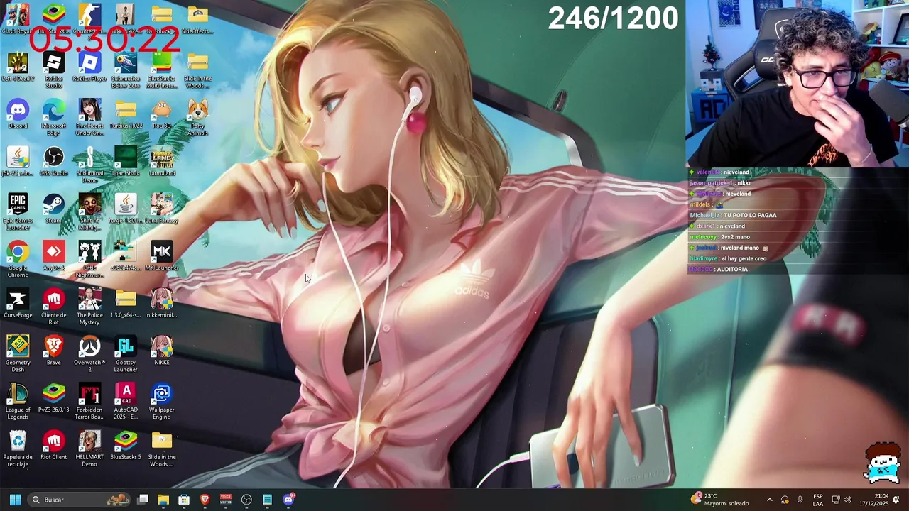Select the AnyDesk shortcut

[x=53, y=257]
